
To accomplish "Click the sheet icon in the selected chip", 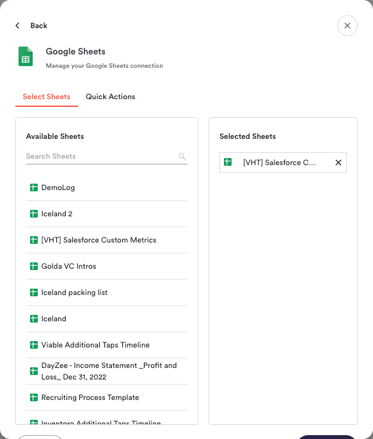I will click(228, 162).
